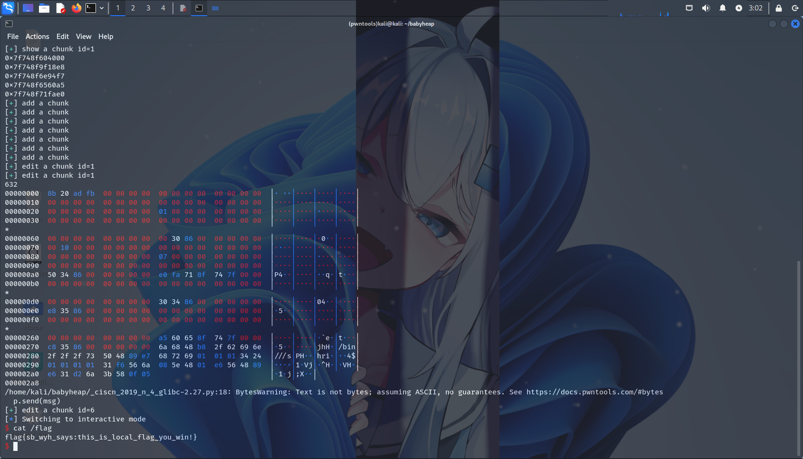Minimize the terminal window
This screenshot has width=803, height=459.
point(773,24)
